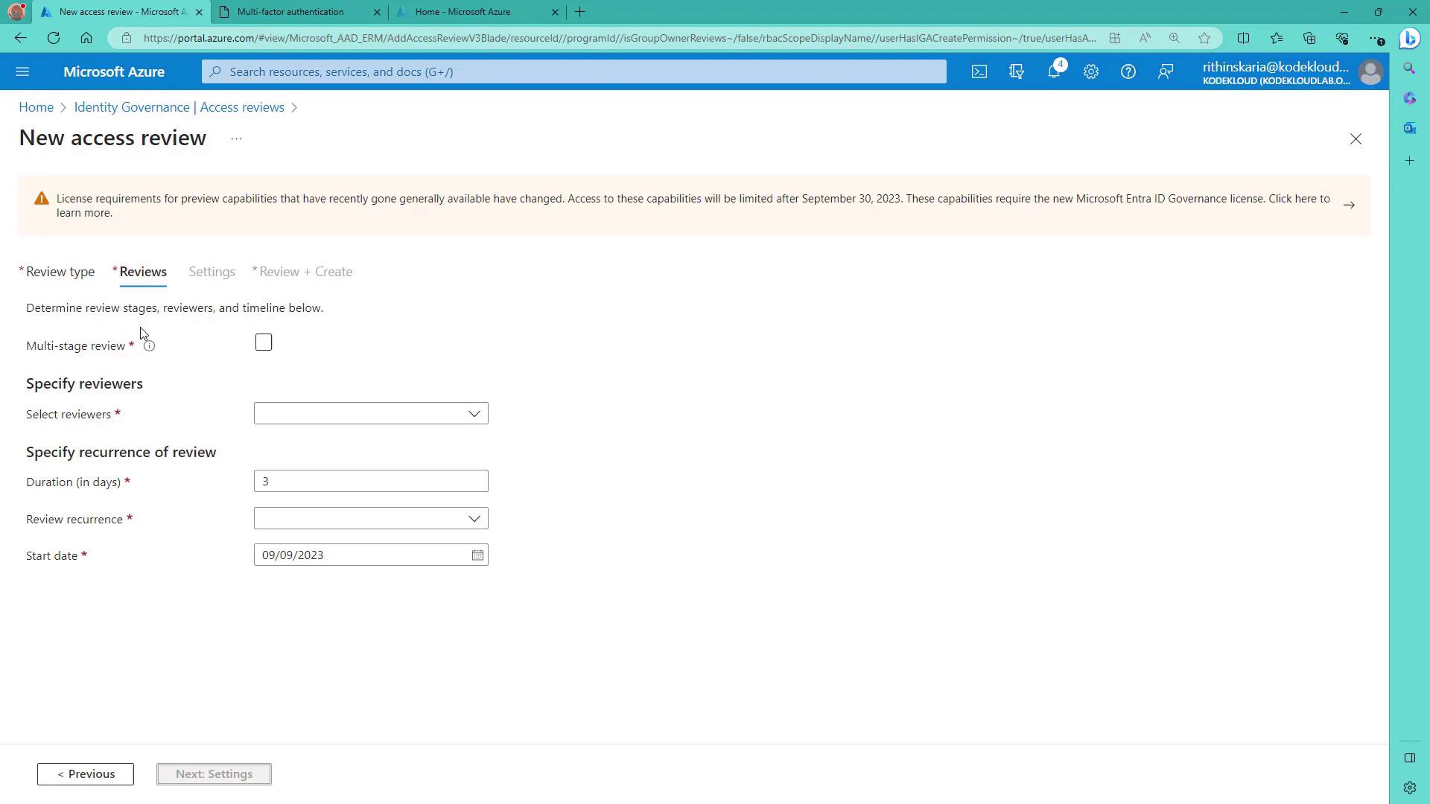
Task: Click the Duration in days field
Action: 370,482
